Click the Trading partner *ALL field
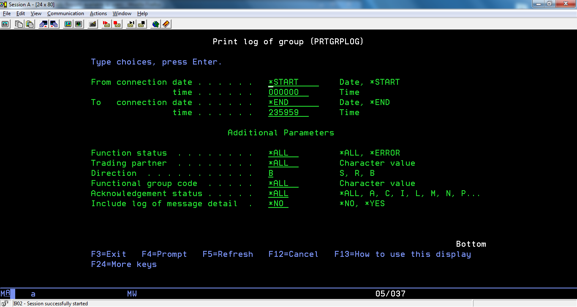Screen dimensions: 577x307 pyautogui.click(x=283, y=163)
